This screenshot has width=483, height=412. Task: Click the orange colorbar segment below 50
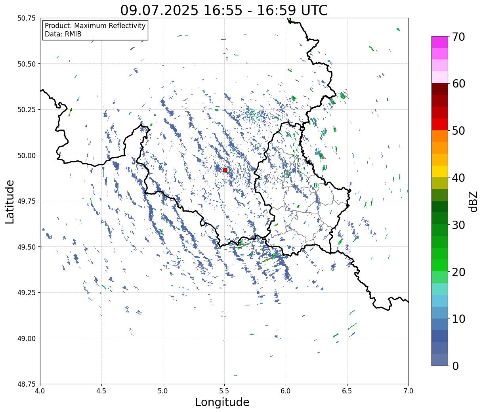click(440, 136)
